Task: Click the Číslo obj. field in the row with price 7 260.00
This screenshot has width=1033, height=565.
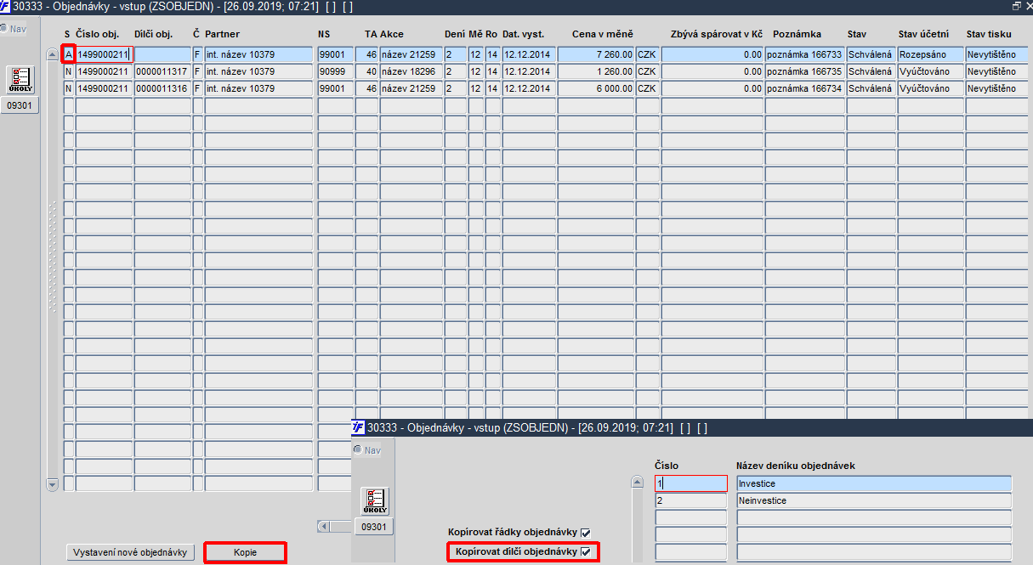Action: (104, 54)
